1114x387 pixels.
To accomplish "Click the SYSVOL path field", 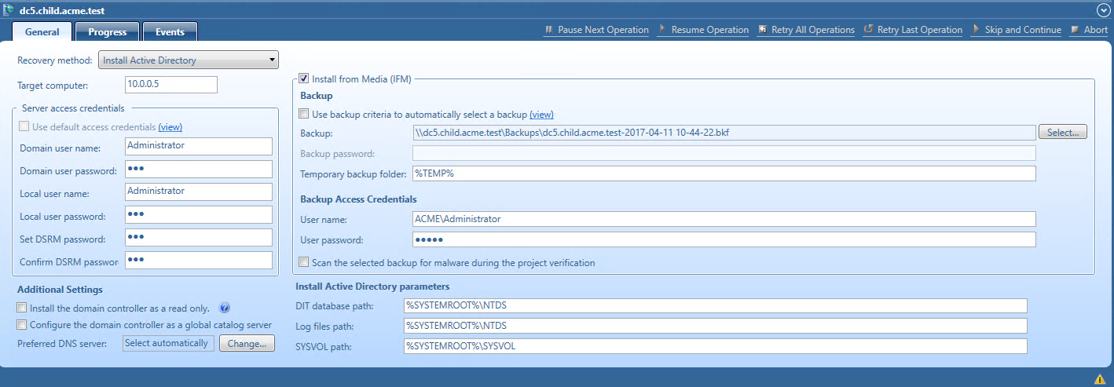I will pyautogui.click(x=716, y=346).
